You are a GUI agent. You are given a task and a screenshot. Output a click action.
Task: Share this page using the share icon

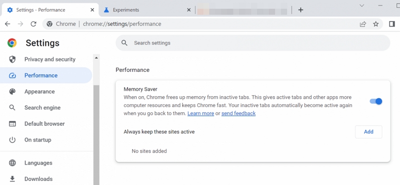click(x=363, y=24)
